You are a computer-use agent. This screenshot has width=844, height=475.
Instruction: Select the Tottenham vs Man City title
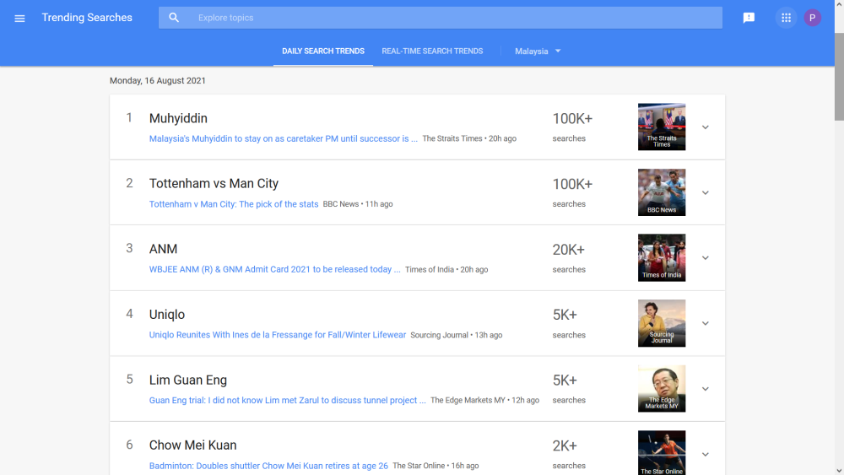click(x=214, y=183)
